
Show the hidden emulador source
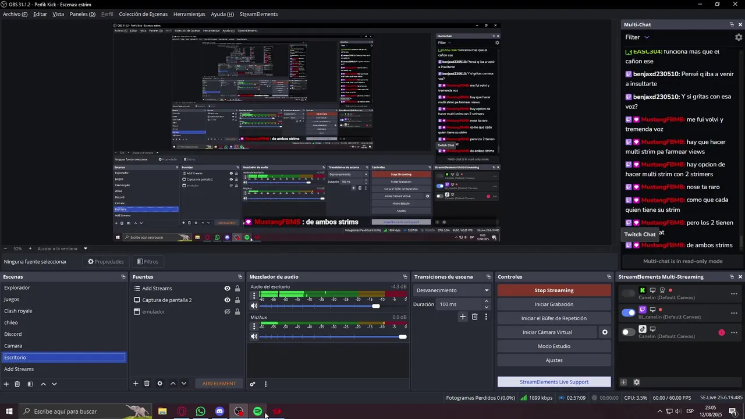(228, 312)
